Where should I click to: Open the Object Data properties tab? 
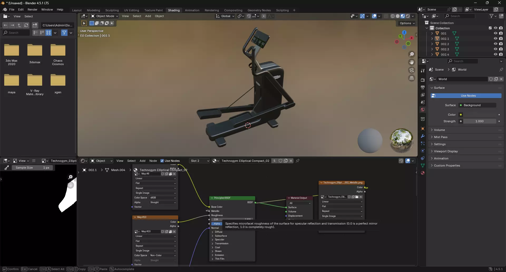423,166
